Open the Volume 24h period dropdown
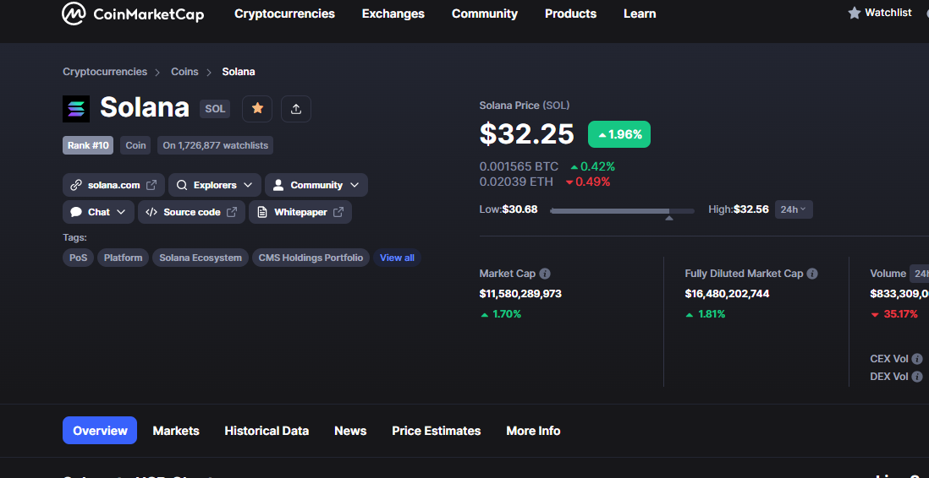This screenshot has height=478, width=929. point(920,274)
